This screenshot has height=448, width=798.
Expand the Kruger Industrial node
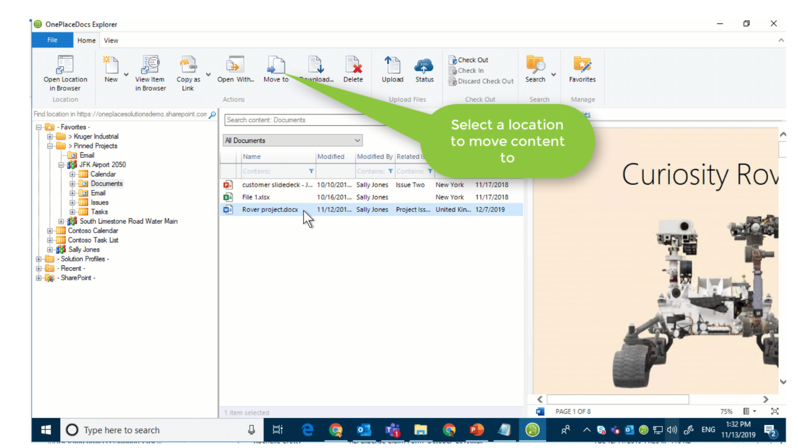tap(50, 137)
